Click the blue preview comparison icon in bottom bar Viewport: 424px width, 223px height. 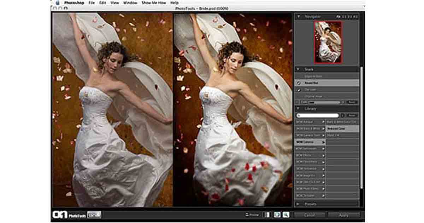[277, 215]
